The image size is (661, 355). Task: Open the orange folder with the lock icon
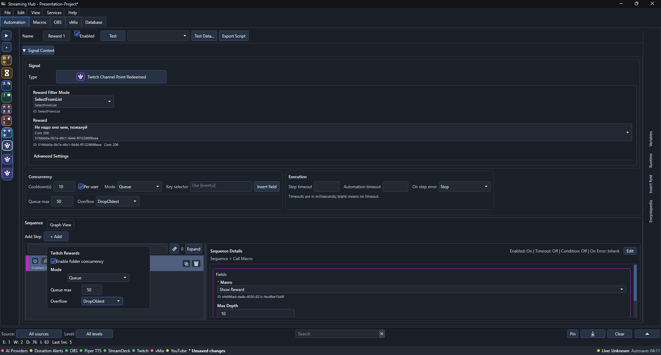[7, 121]
